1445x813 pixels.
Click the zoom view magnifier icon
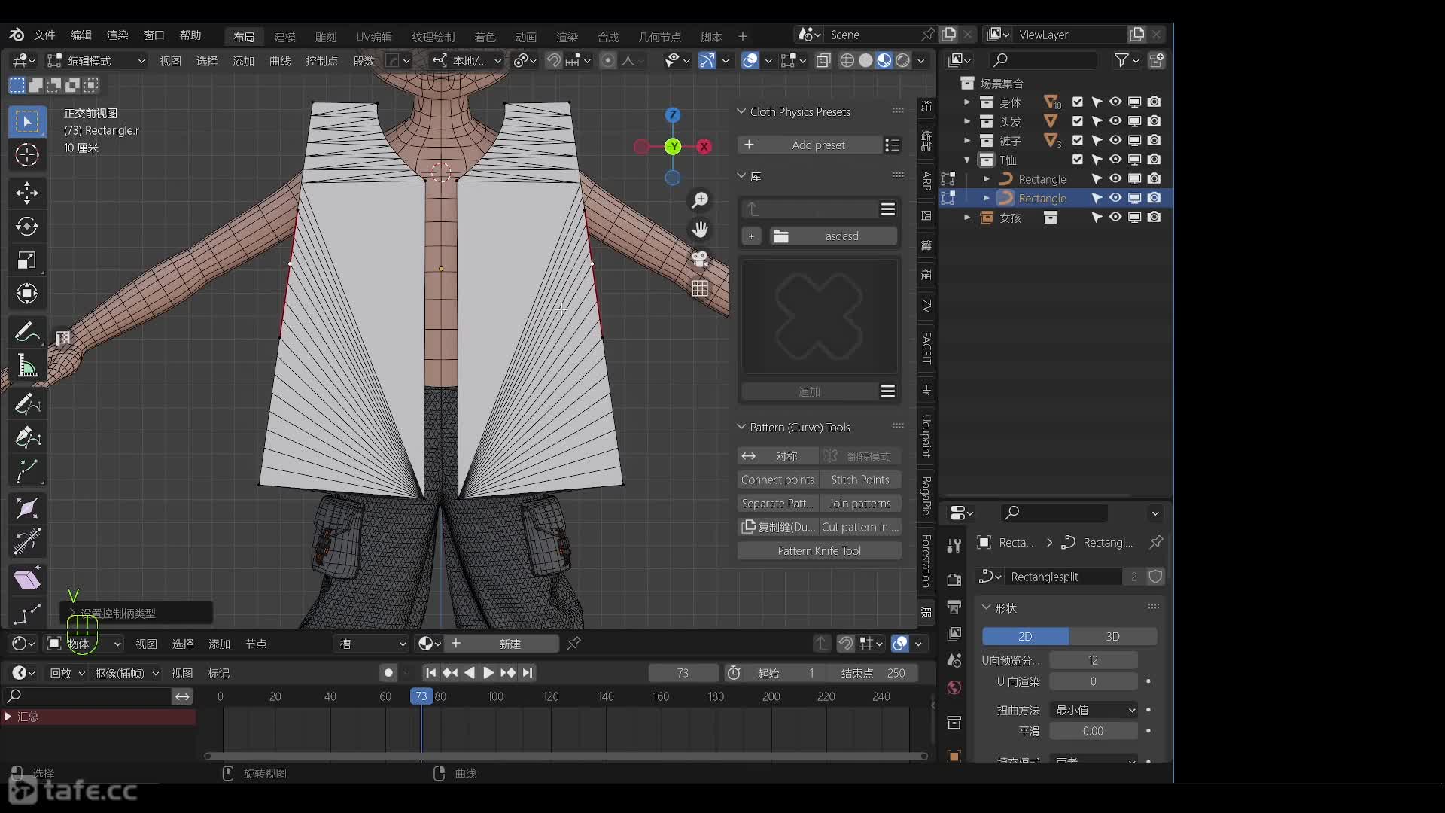tap(700, 199)
